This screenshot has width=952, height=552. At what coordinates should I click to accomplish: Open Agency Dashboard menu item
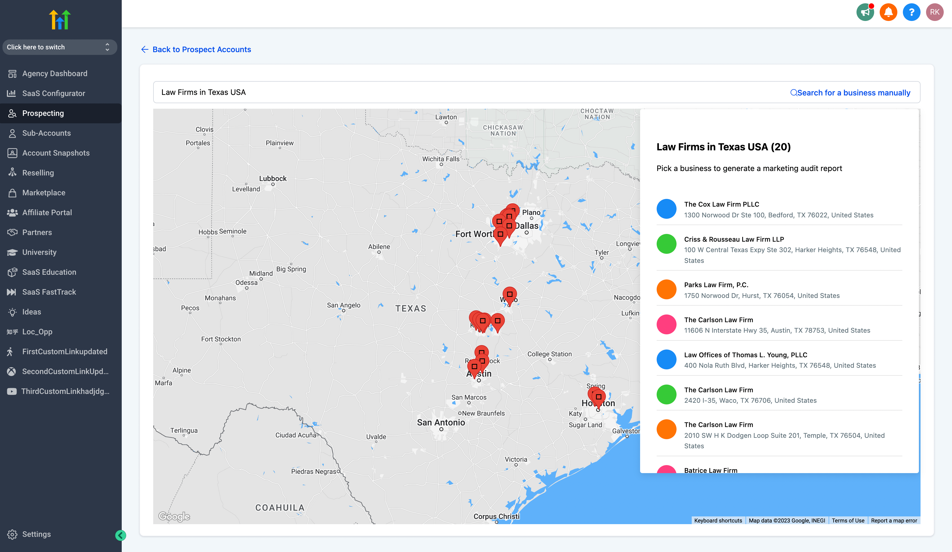coord(60,74)
